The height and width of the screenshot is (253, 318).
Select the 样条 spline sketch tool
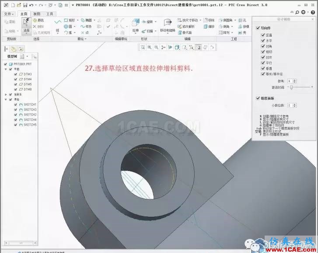[x=86, y=26]
